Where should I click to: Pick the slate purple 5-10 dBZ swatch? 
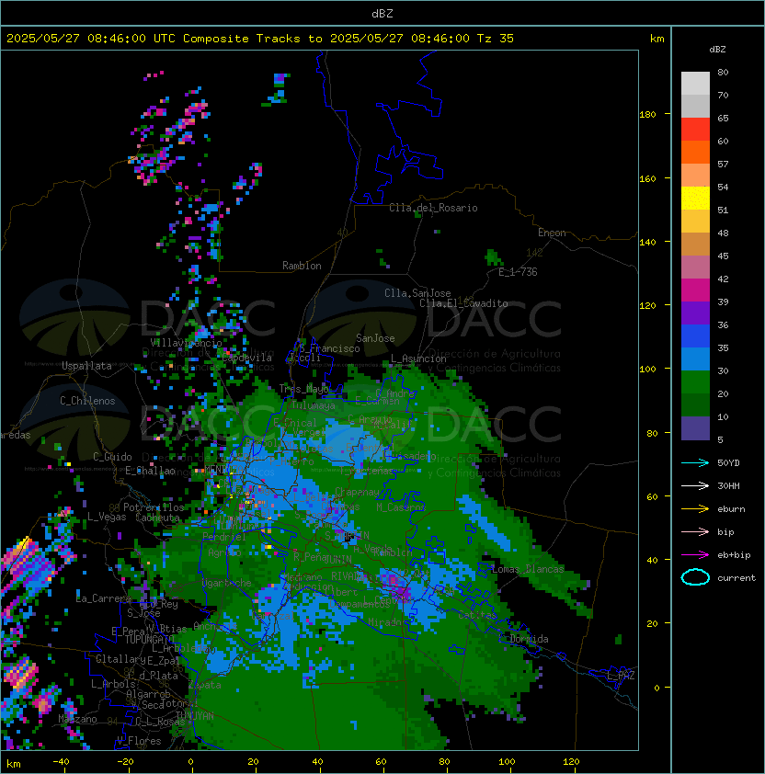point(695,428)
